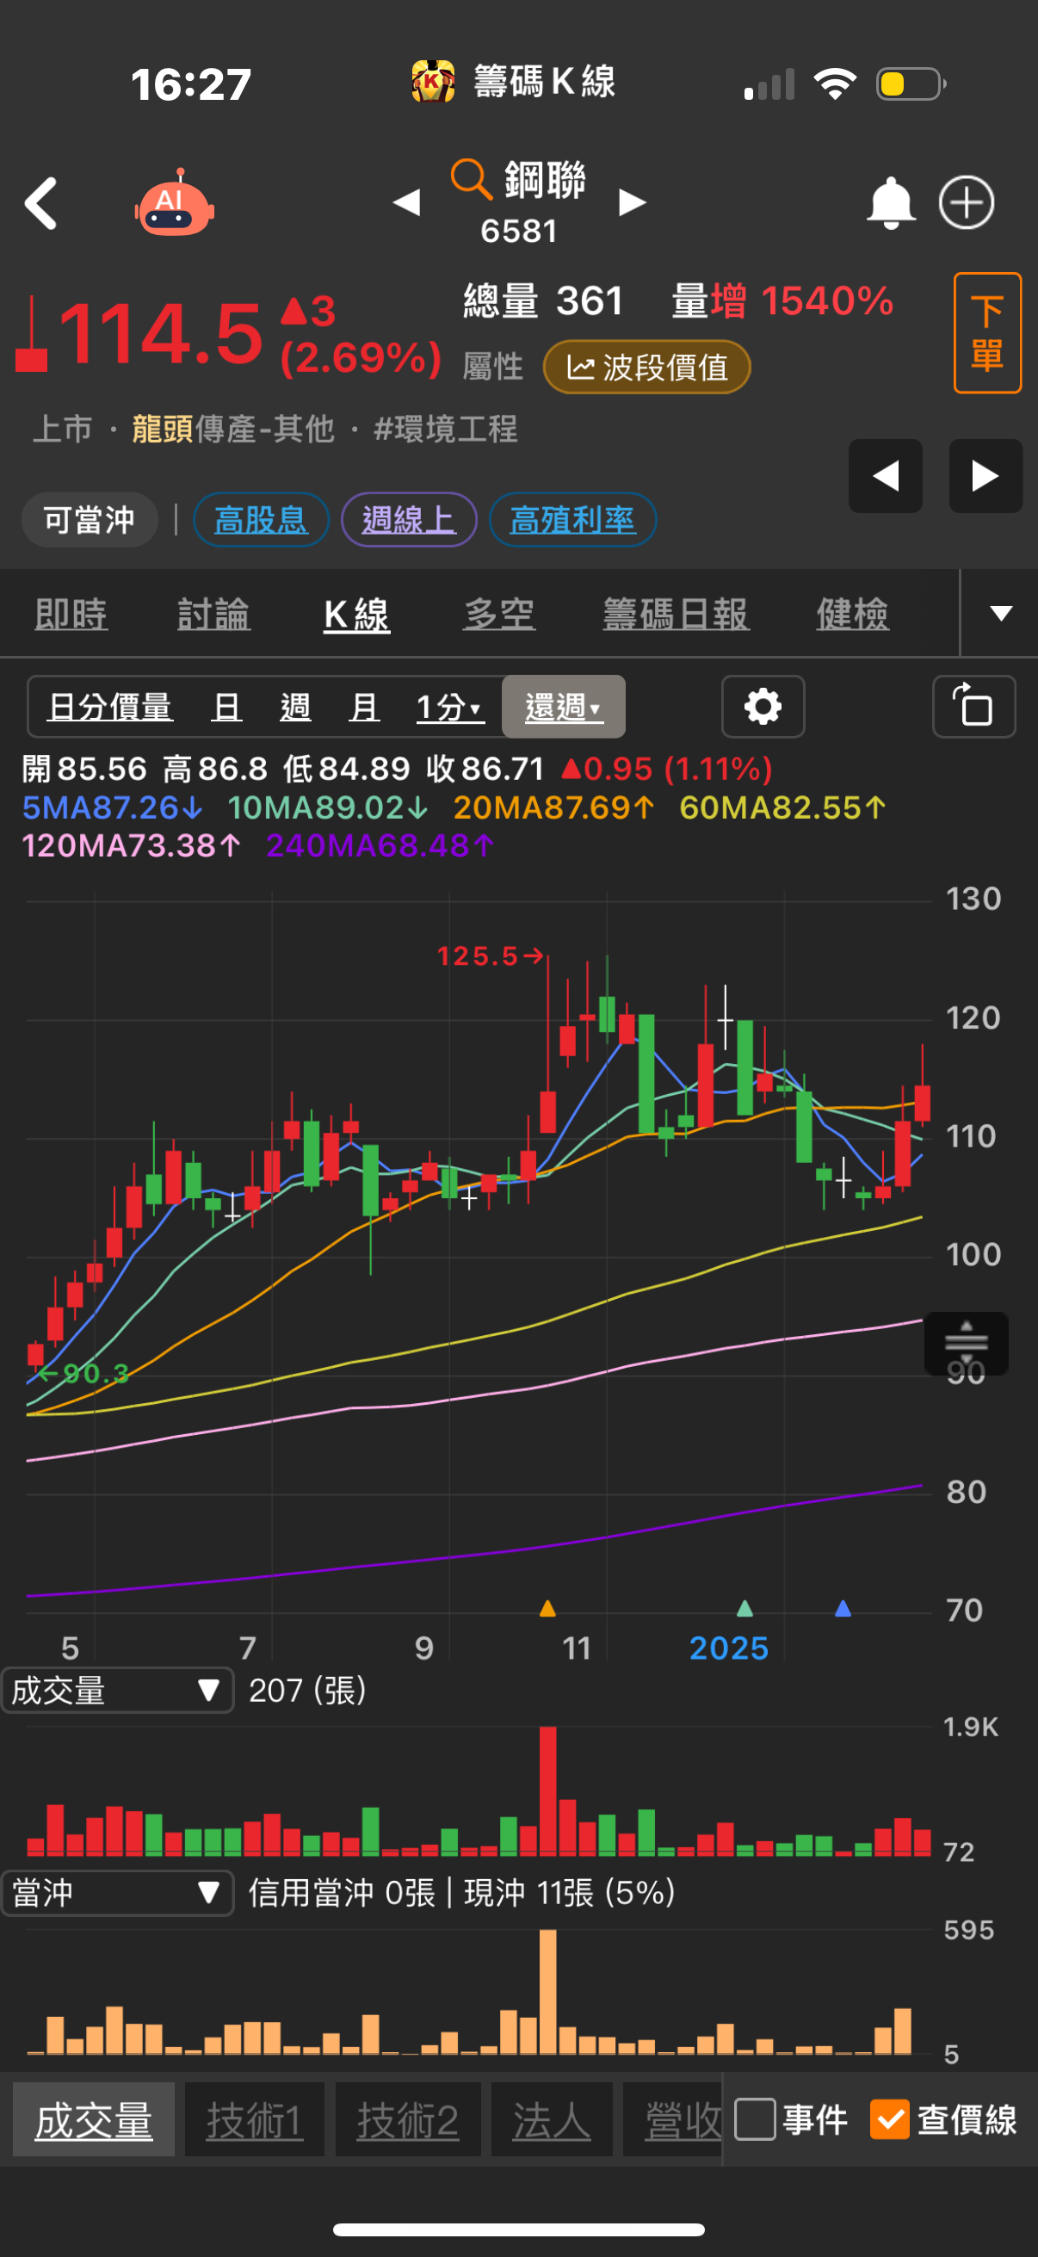
Task: Tap the 量增 1540% value
Action: (782, 300)
